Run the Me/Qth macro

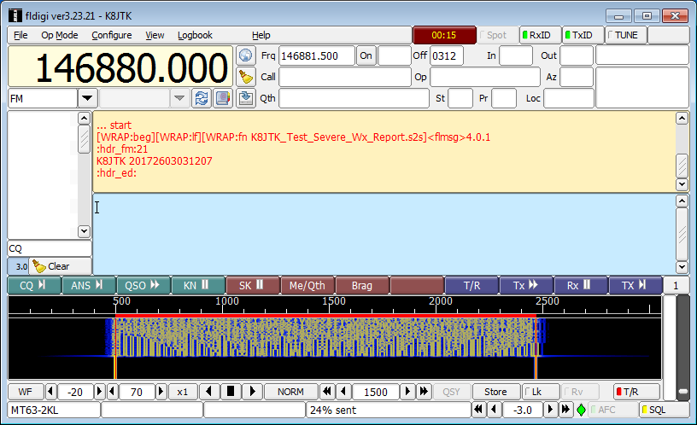[307, 285]
